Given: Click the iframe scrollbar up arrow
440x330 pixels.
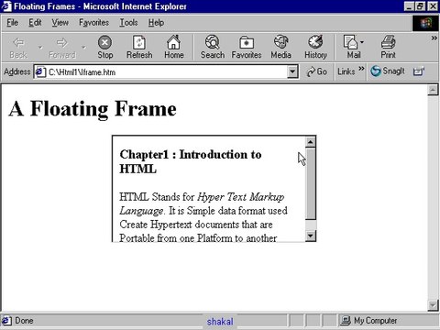Looking at the screenshot, I should [311, 142].
